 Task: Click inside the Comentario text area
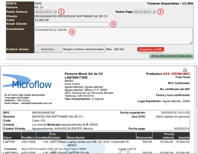[x=113, y=36]
